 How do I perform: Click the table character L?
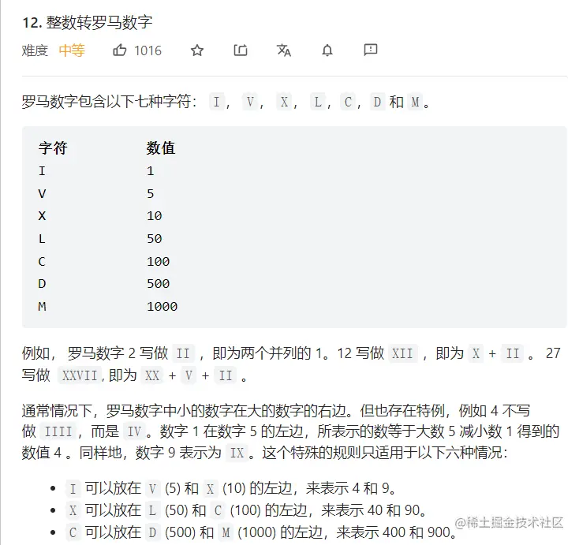42,239
